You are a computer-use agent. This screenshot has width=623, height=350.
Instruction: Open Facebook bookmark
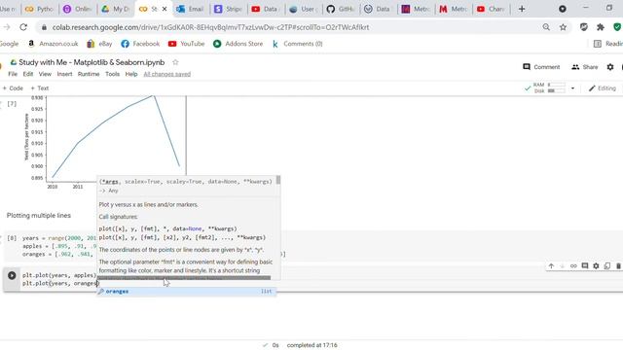140,44
